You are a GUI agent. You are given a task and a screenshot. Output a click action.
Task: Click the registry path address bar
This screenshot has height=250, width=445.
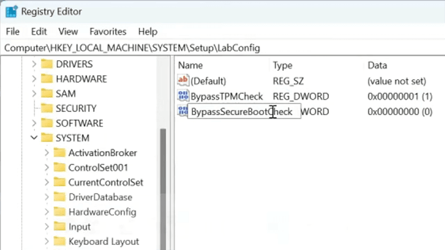pos(222,48)
